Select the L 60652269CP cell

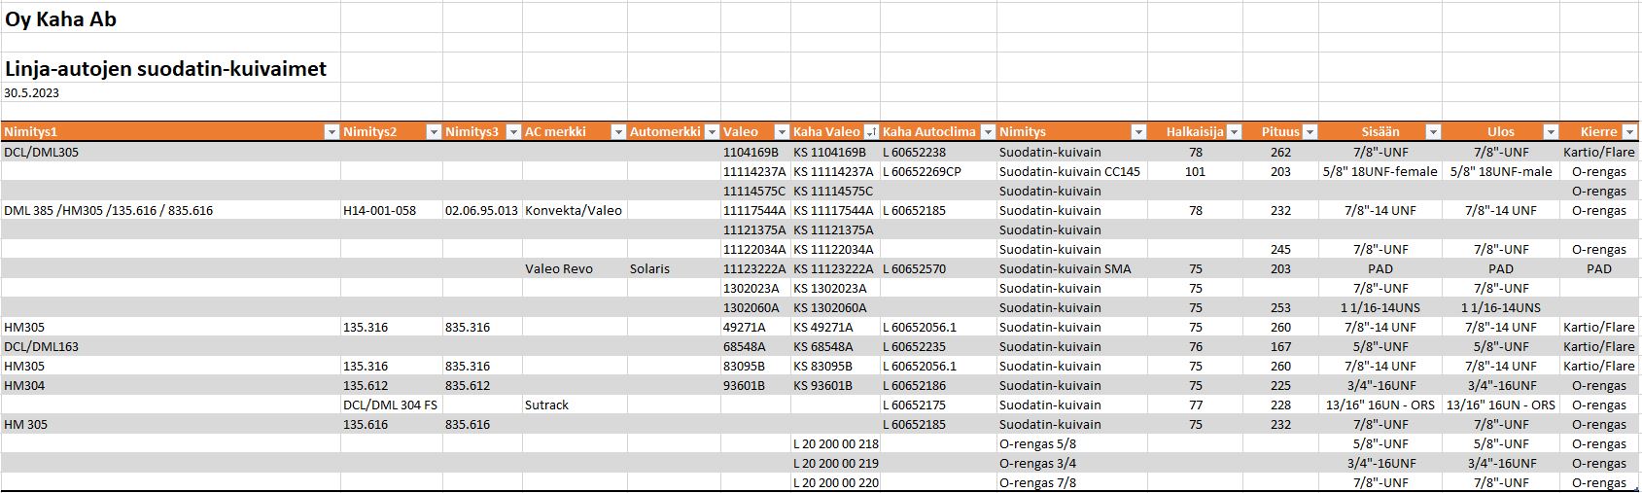coord(938,172)
